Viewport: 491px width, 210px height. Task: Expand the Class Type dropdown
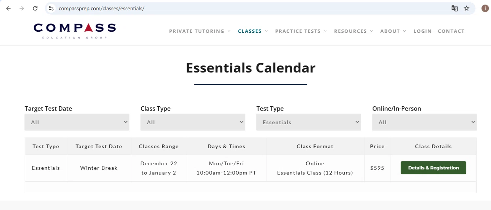pos(193,122)
